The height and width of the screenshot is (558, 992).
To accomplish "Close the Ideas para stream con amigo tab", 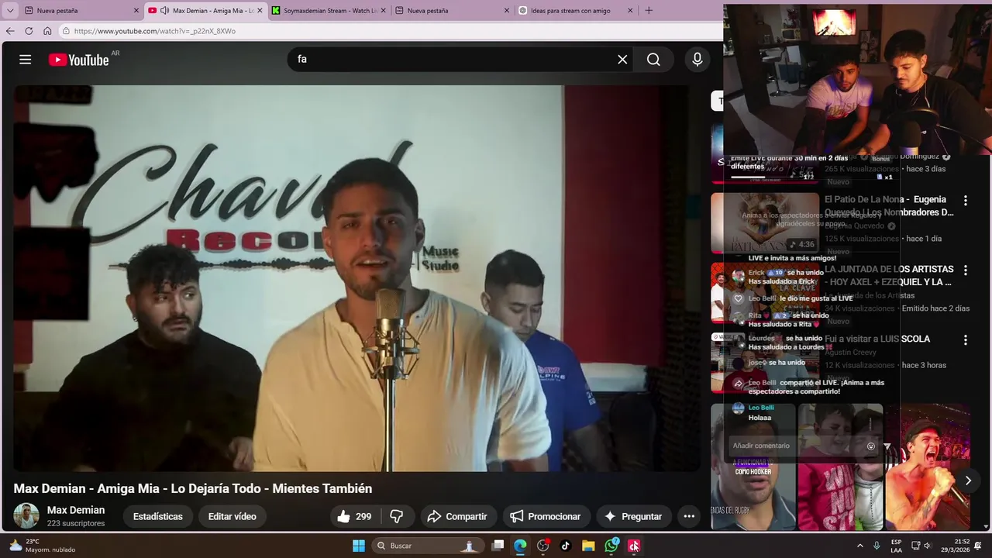I will (630, 11).
